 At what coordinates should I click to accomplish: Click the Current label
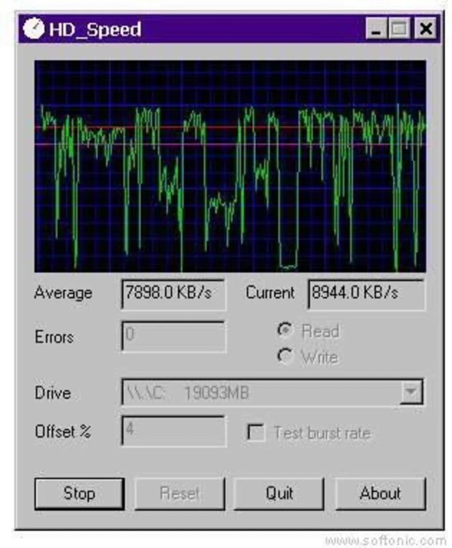pyautogui.click(x=270, y=293)
